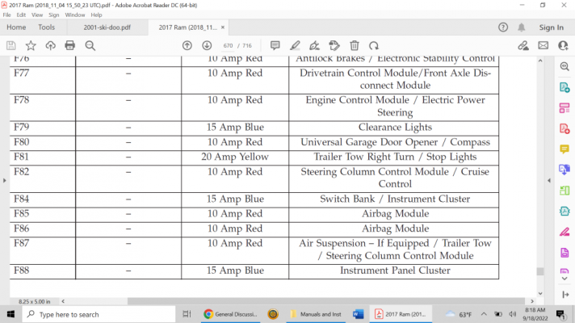Screen dimensions: 575x323
Task: Open the Edit menu
Action: [x=21, y=15]
